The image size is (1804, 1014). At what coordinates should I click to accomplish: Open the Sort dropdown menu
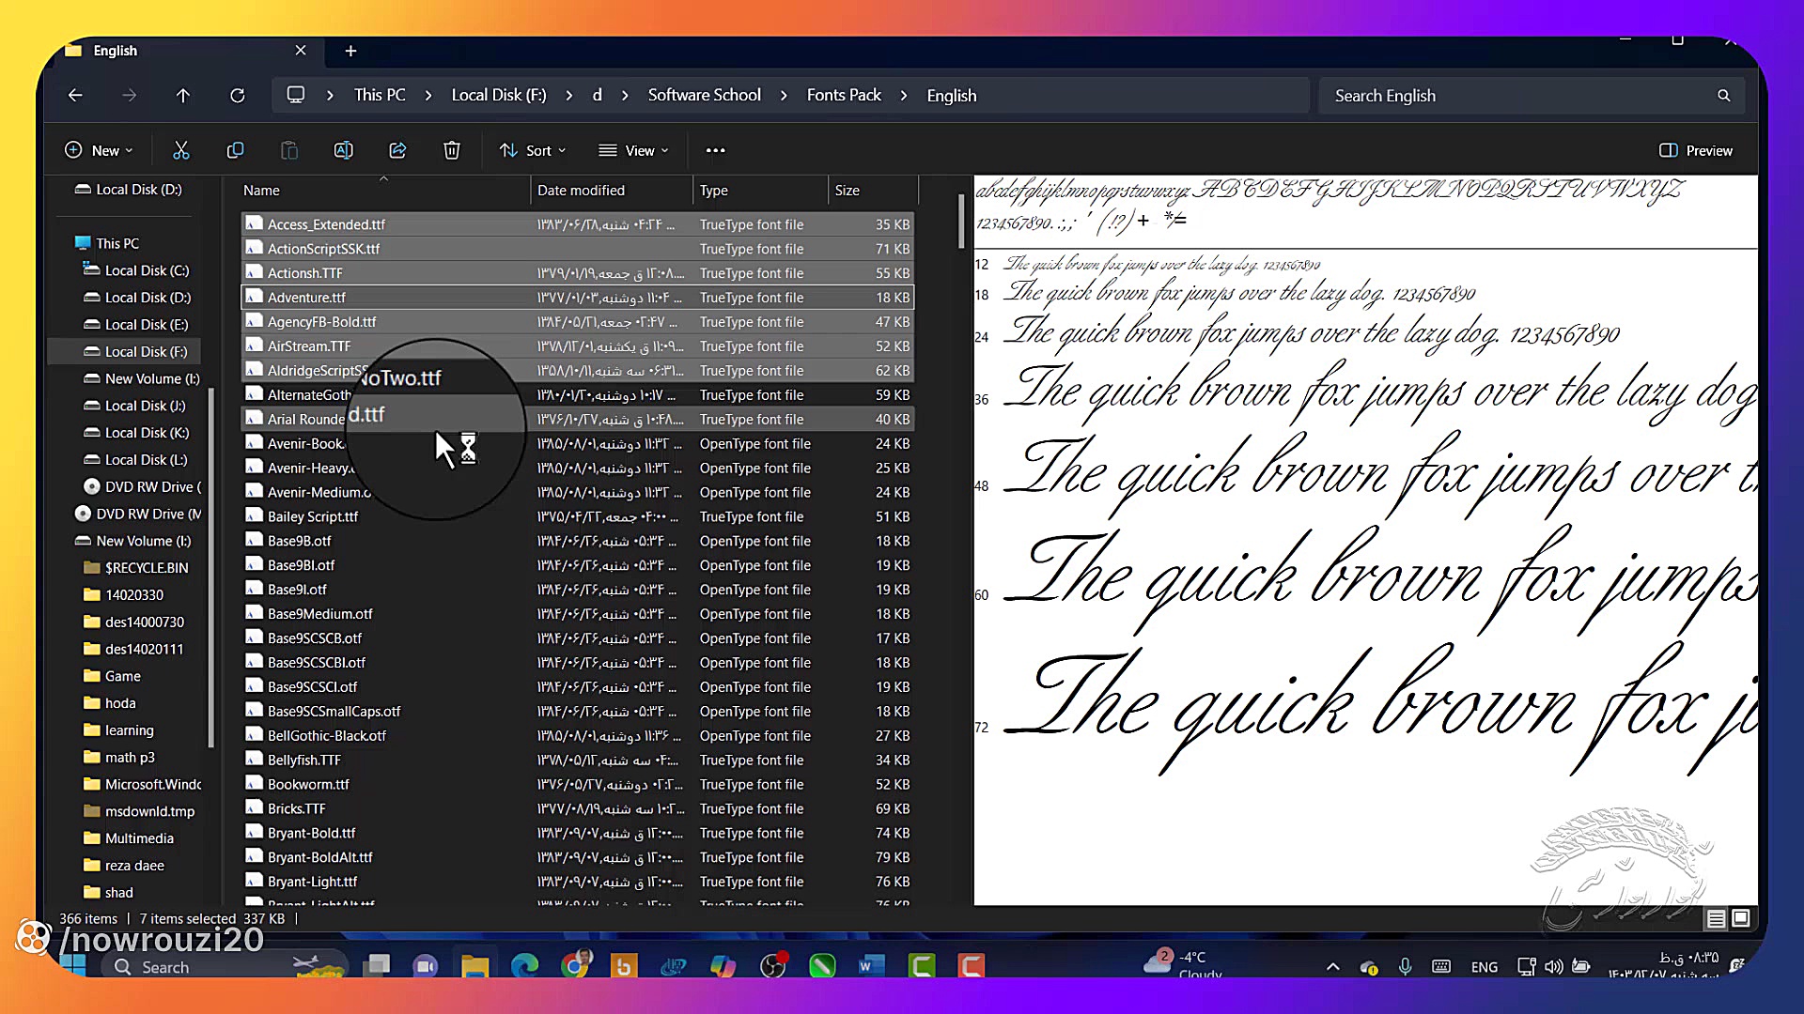(533, 150)
